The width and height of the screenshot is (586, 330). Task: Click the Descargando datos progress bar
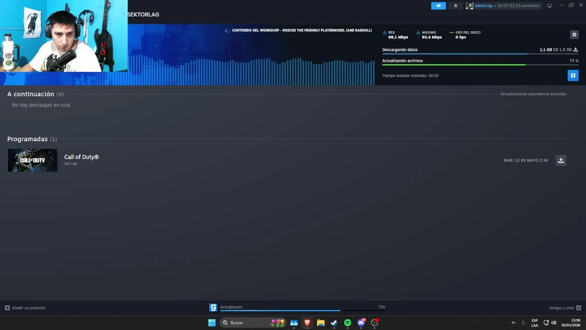[x=480, y=54]
